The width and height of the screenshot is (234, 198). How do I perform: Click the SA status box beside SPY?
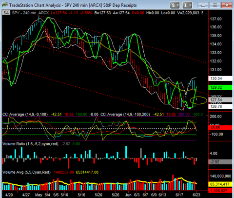(x=6, y=13)
